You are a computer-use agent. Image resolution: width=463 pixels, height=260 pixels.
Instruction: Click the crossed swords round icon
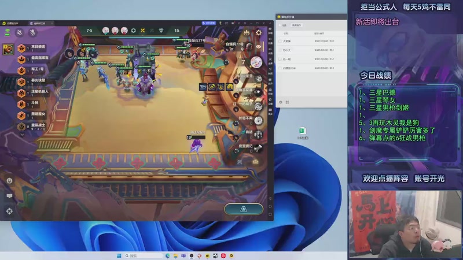tap(142, 31)
